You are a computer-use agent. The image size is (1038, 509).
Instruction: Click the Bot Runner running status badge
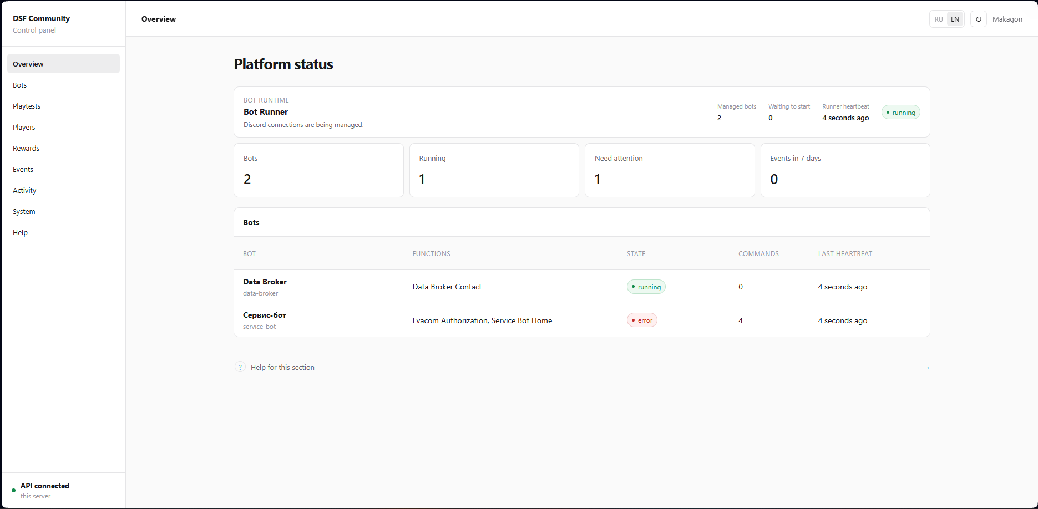click(x=901, y=112)
